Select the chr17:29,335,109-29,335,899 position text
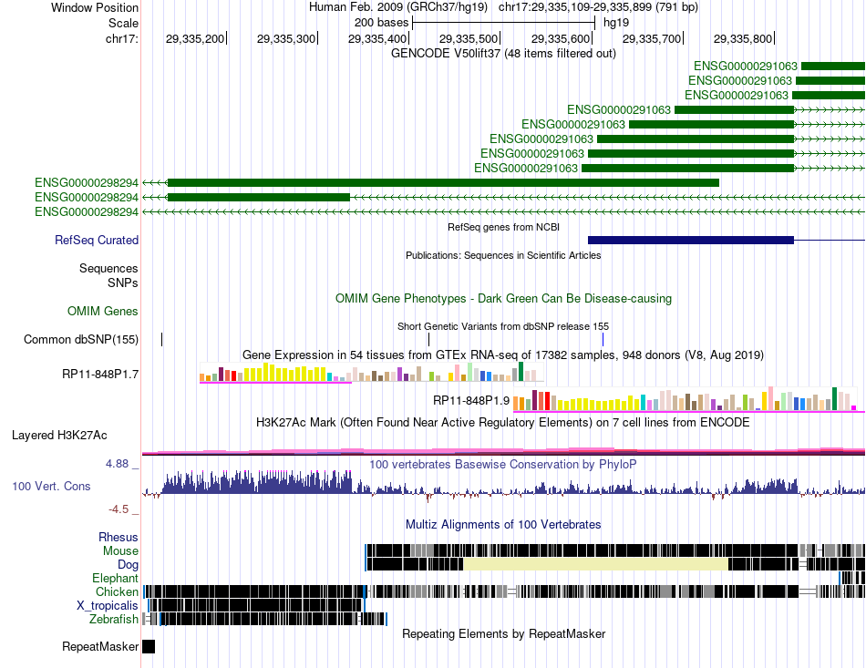This screenshot has width=866, height=668. pyautogui.click(x=598, y=7)
